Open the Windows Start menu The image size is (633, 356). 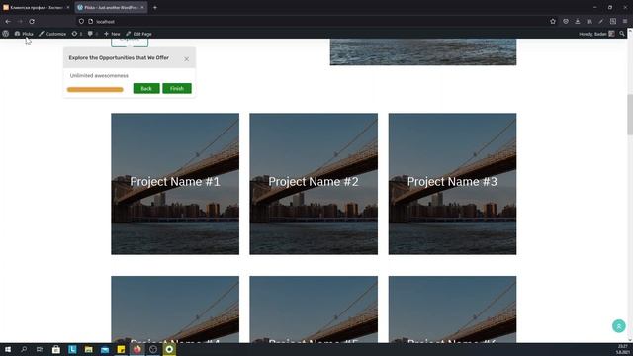pos(8,349)
